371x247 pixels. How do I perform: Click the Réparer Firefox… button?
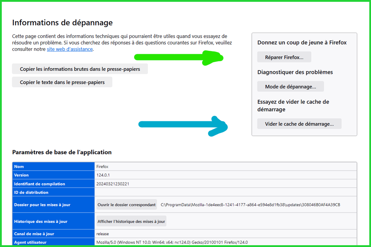[x=284, y=57]
